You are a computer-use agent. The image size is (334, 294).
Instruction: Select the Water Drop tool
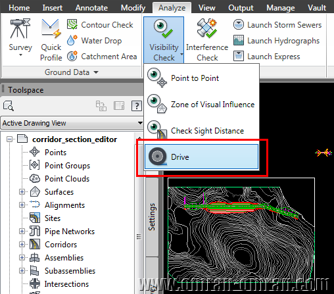click(94, 41)
